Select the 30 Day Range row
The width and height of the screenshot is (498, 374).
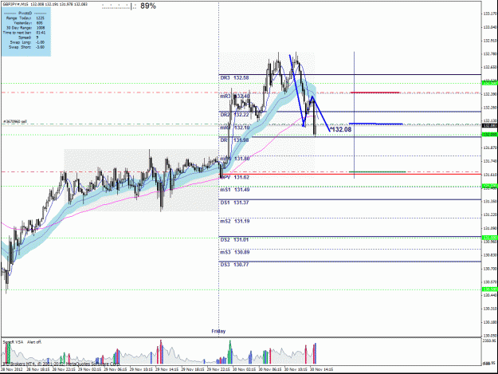[x=25, y=28]
